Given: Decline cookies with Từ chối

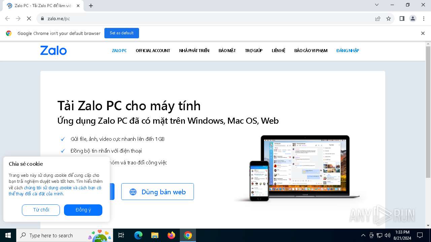Looking at the screenshot, I should 41,210.
